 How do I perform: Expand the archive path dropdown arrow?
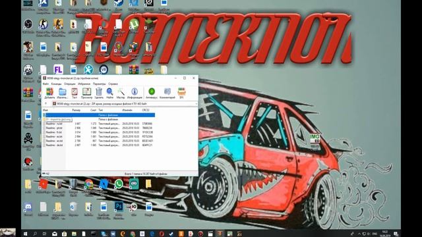click(x=196, y=104)
